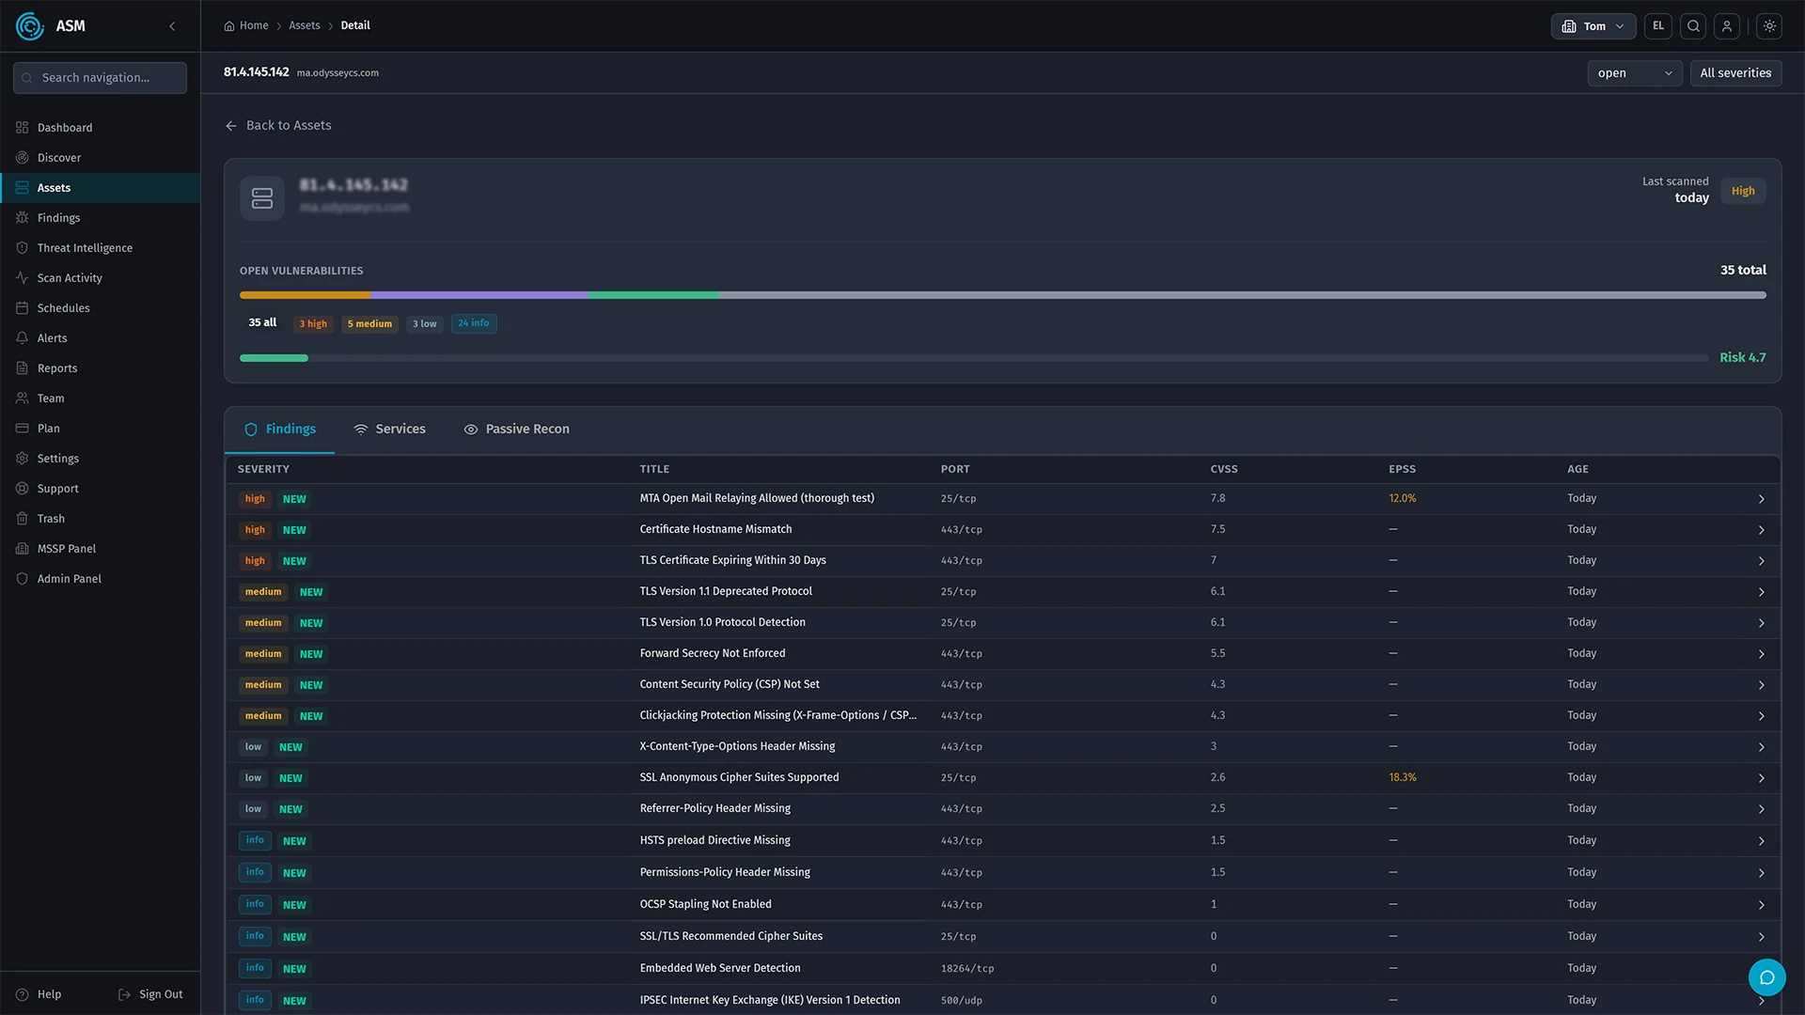The width and height of the screenshot is (1805, 1015).
Task: Open the chat support bubble
Action: point(1767,977)
